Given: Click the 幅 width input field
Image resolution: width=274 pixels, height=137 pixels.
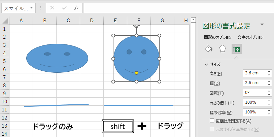Looking at the screenshot, I should (254, 83).
